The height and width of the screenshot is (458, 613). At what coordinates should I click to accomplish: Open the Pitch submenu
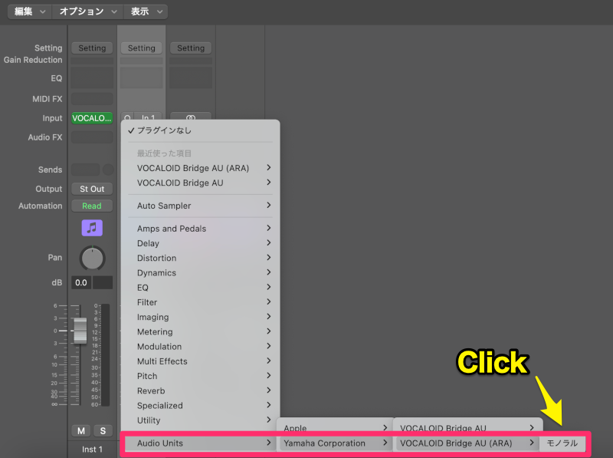tap(200, 376)
